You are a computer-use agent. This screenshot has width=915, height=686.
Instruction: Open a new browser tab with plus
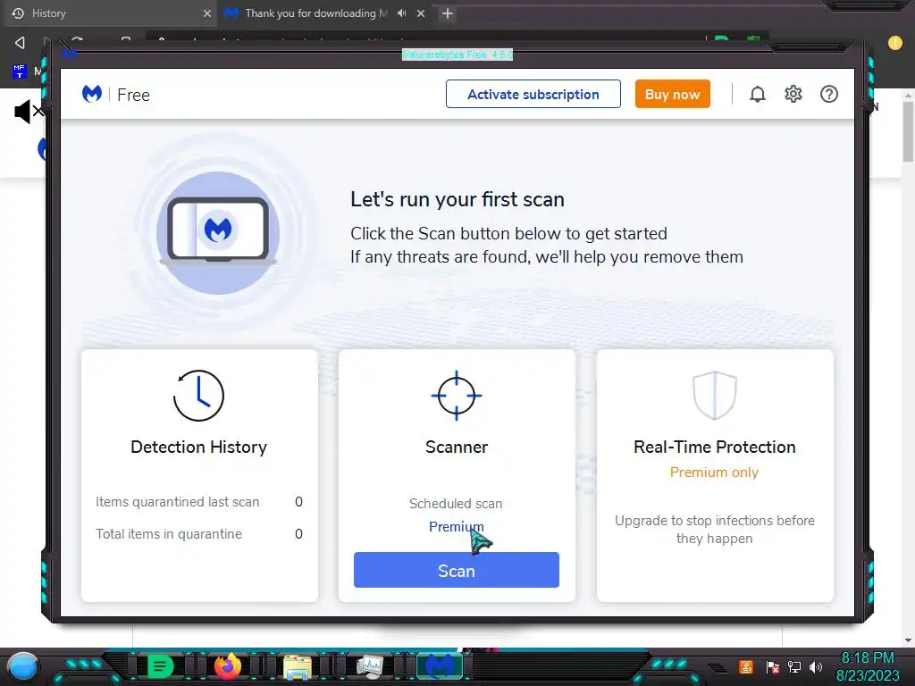447,13
